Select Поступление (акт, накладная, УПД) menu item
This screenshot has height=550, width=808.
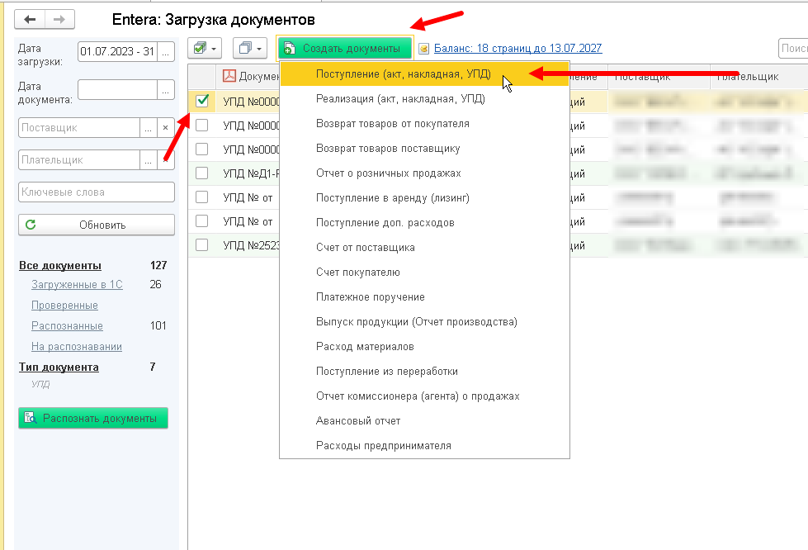coord(424,74)
